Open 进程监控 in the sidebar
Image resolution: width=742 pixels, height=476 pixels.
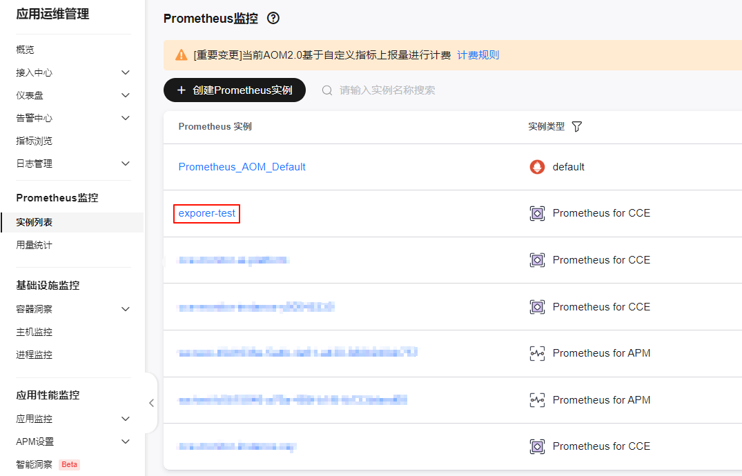(34, 355)
